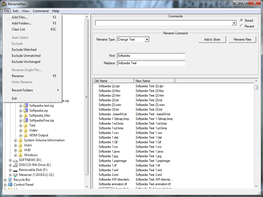Viewport: 263px width, 197px height.
Task: Click the Video folder icon
Action: [26, 130]
